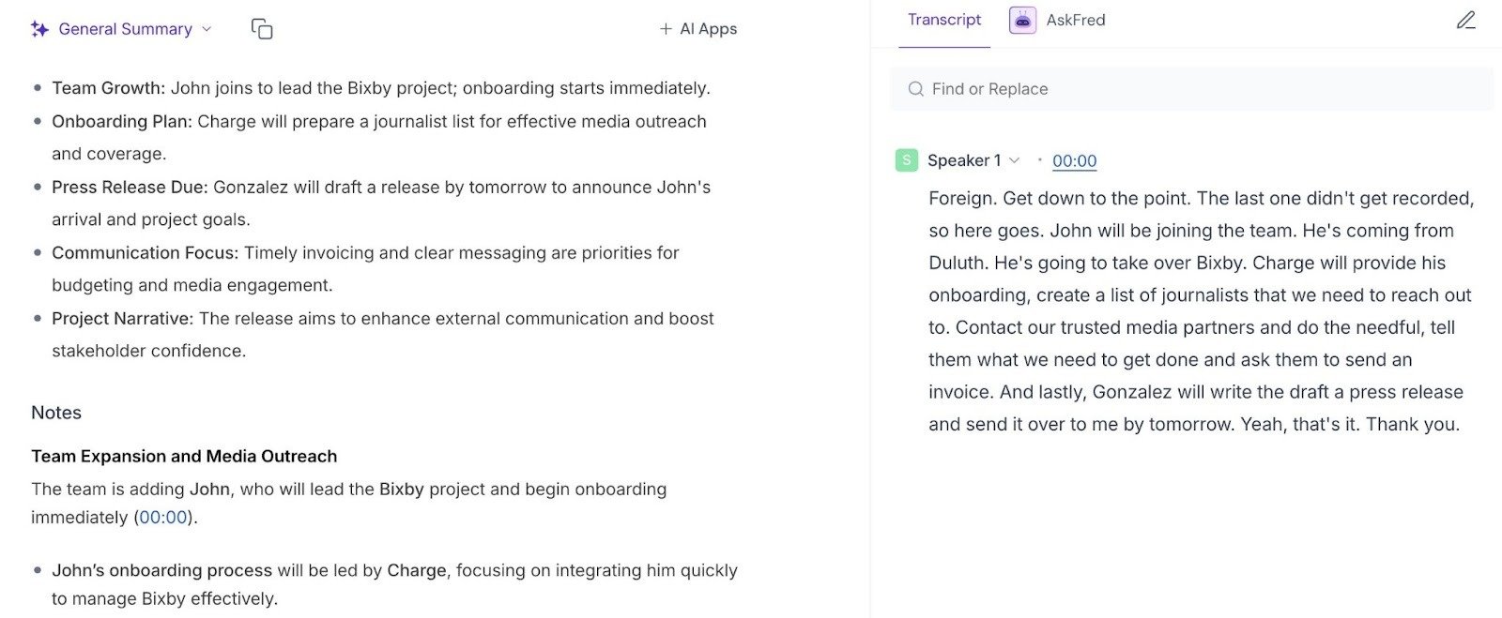Click the pencil edit icon
The image size is (1502, 618).
point(1465,20)
